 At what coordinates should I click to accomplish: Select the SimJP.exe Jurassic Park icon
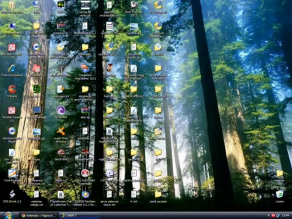point(61,152)
